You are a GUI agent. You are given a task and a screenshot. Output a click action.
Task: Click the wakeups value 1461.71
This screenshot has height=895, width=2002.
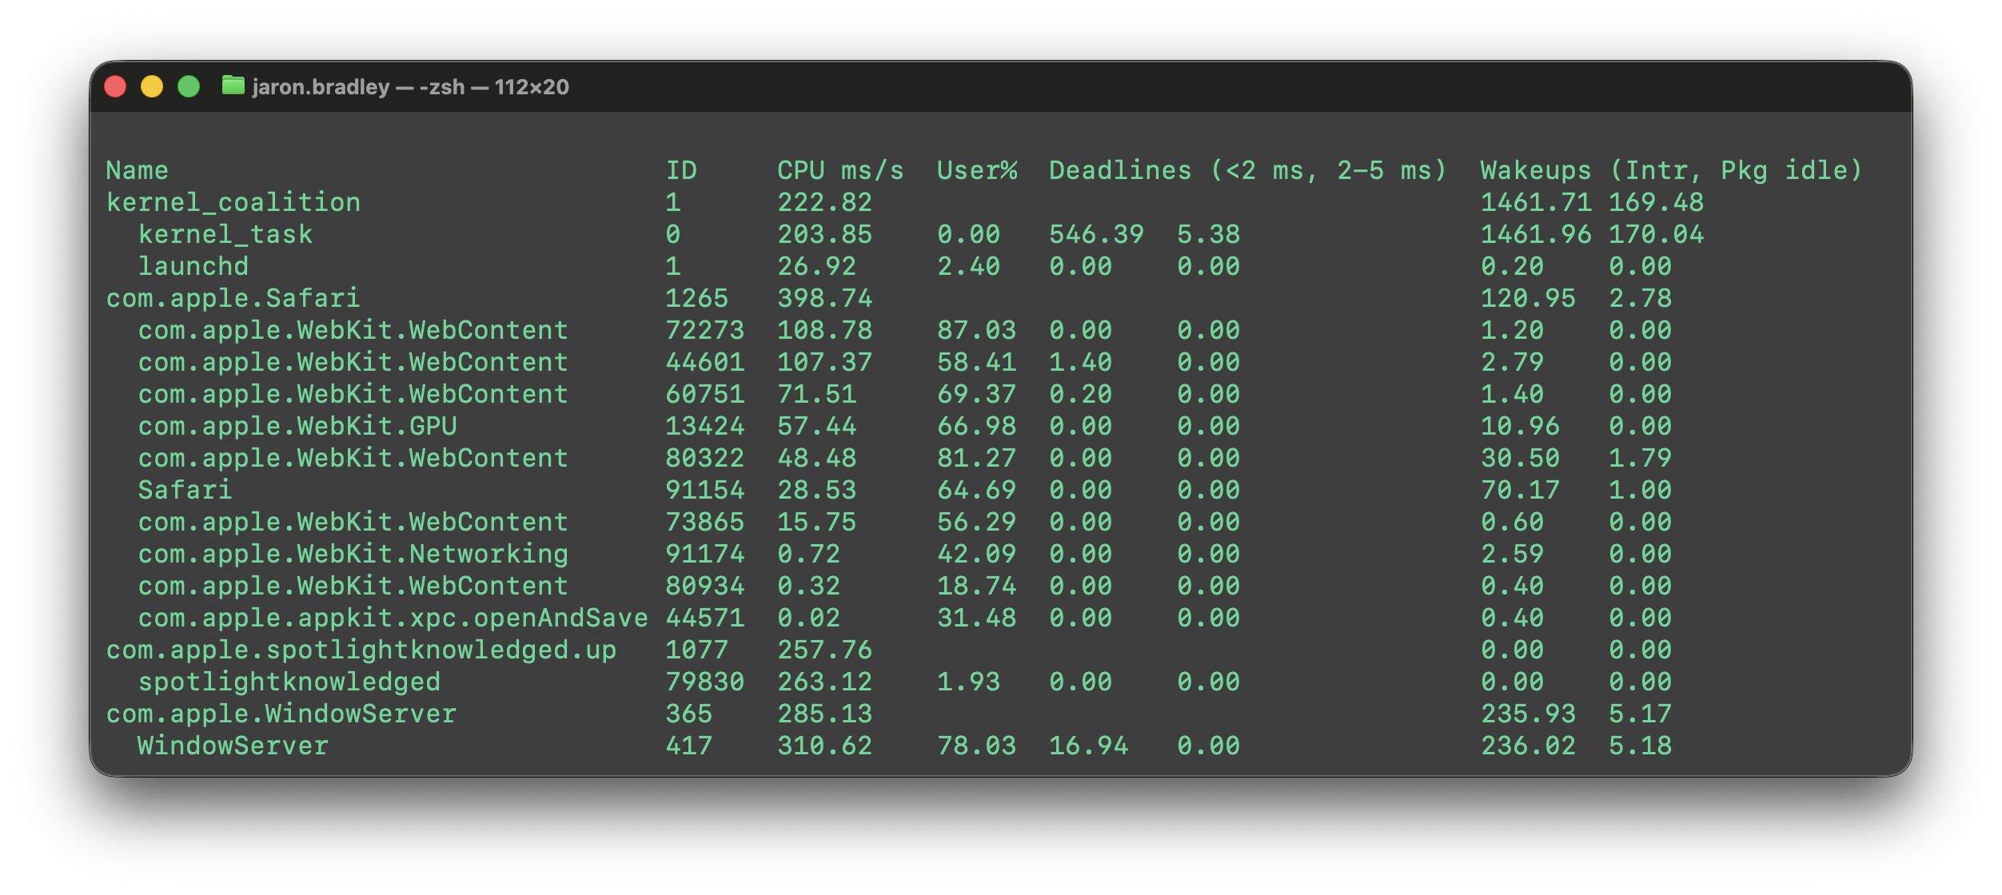coord(1536,202)
